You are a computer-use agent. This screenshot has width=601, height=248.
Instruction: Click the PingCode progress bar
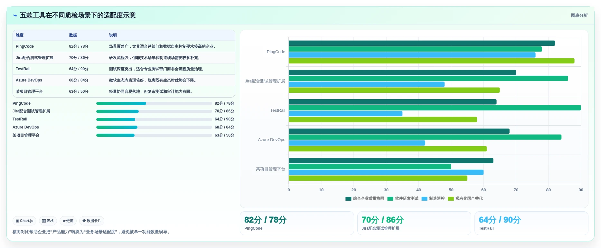pos(154,103)
